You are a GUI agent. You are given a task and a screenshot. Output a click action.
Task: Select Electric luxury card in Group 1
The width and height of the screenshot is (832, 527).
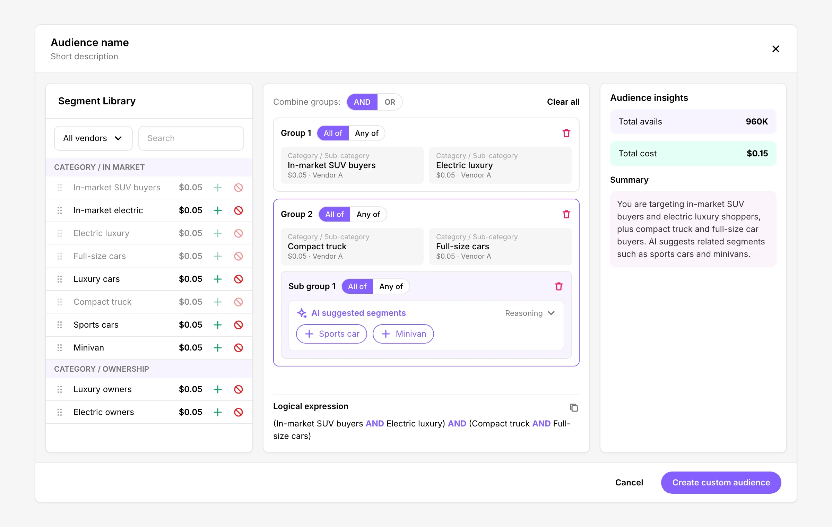click(501, 165)
